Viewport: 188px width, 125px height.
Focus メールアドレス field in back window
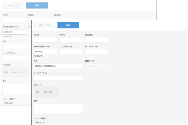pyautogui.click(x=17, y=58)
